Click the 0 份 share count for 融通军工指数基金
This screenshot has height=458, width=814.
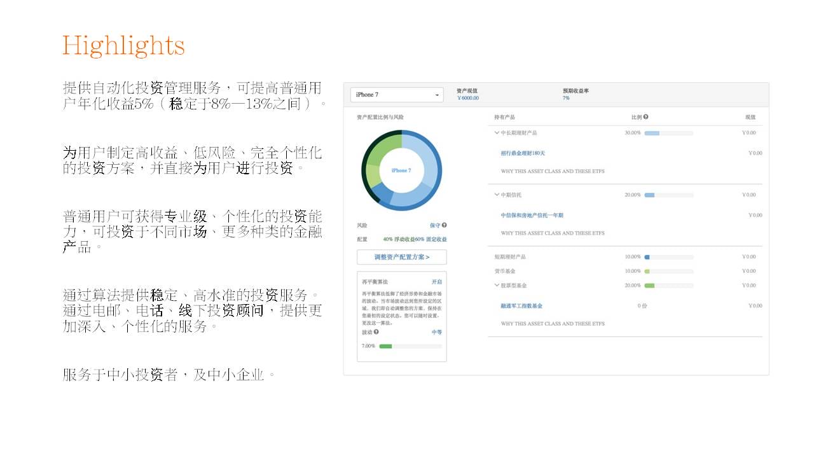(643, 306)
